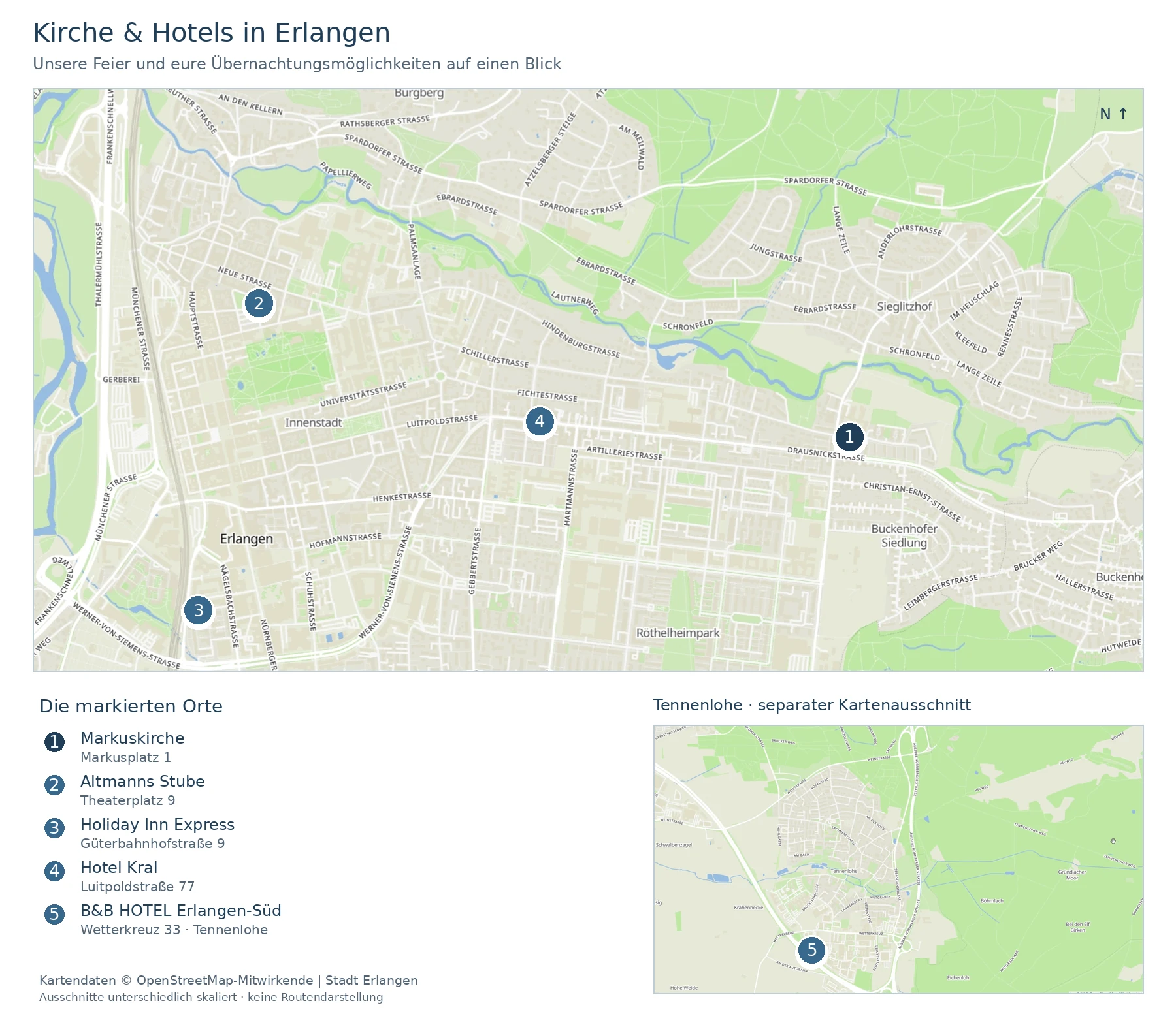Click map marker 3 near Nägelsbachstrasse
Image resolution: width=1176 pixels, height=1012 pixels.
coord(198,610)
